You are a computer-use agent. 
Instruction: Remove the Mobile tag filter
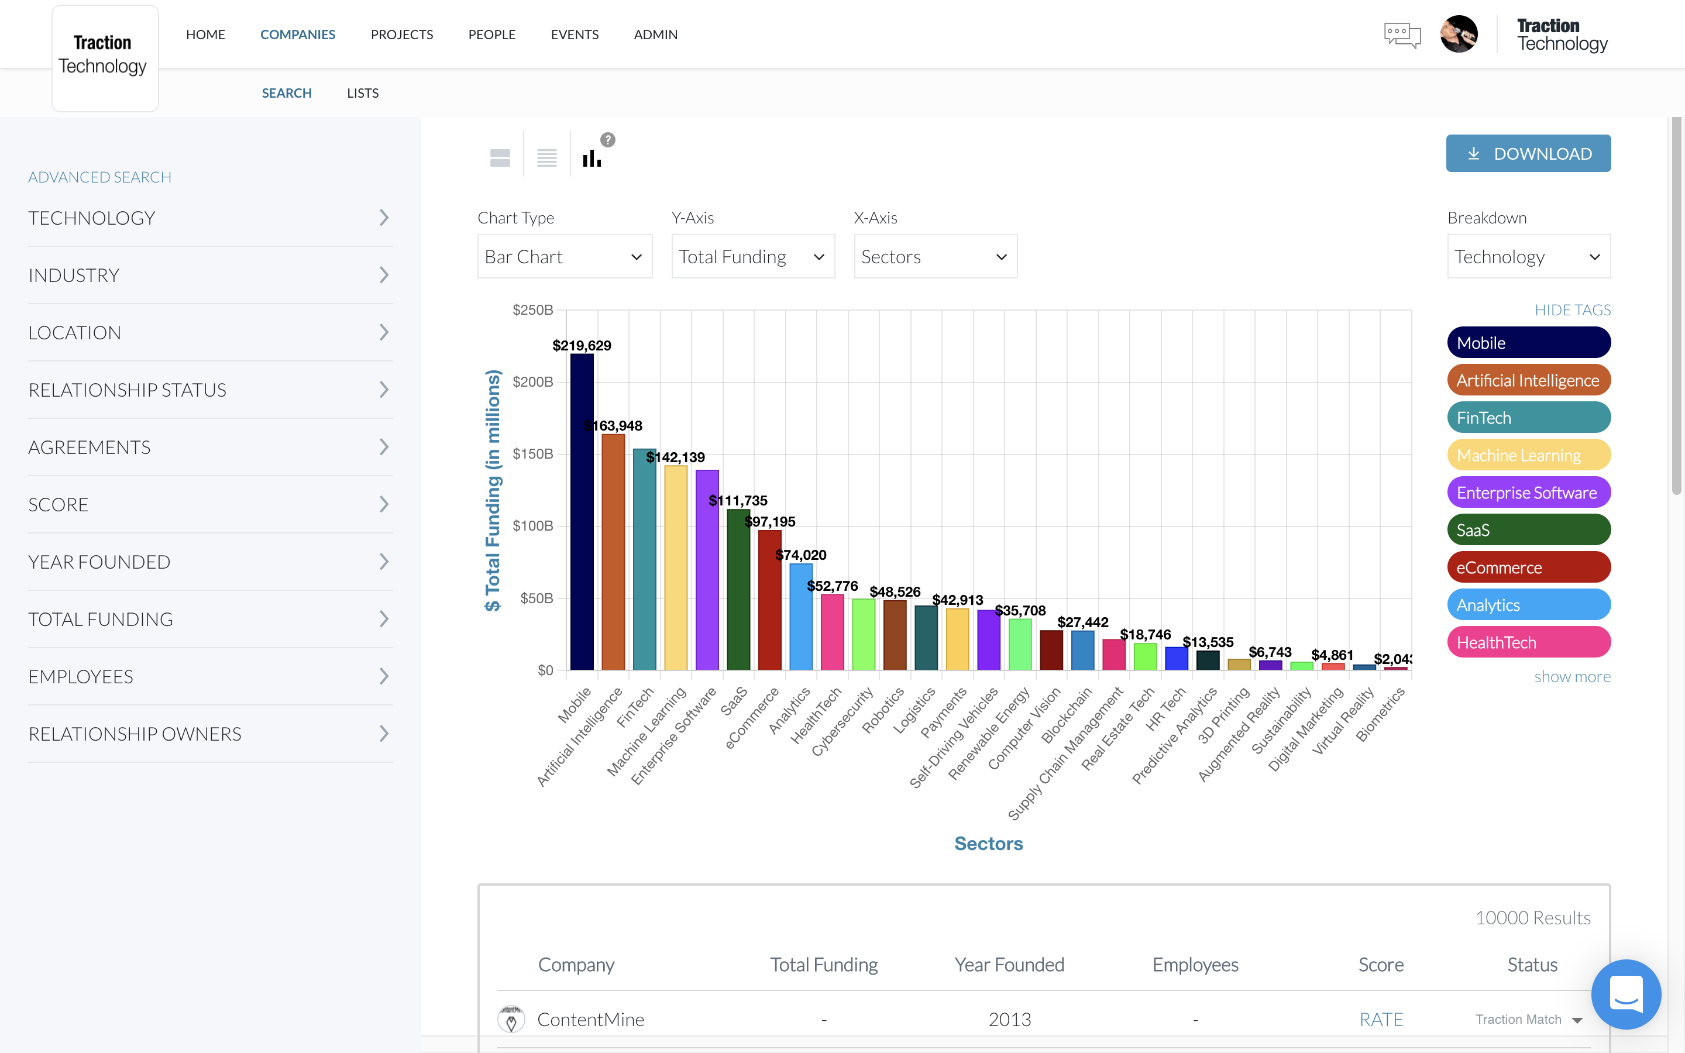coord(1528,342)
